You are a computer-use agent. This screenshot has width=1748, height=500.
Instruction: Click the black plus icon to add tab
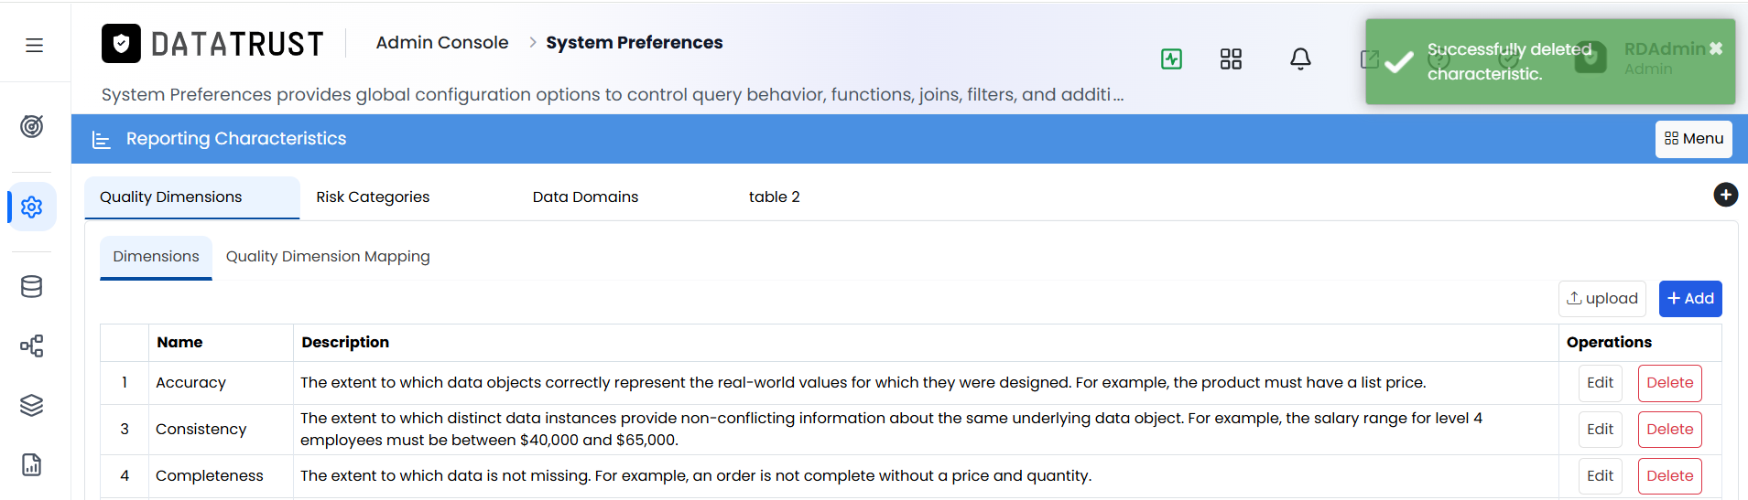pyautogui.click(x=1725, y=195)
